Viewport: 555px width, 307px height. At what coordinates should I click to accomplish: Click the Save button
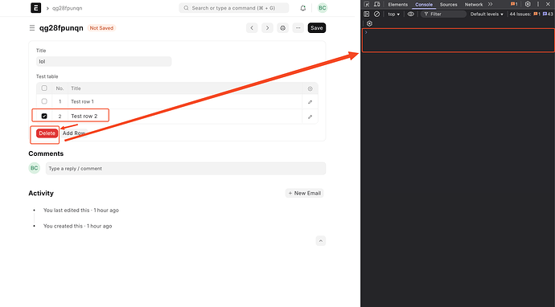(x=317, y=28)
